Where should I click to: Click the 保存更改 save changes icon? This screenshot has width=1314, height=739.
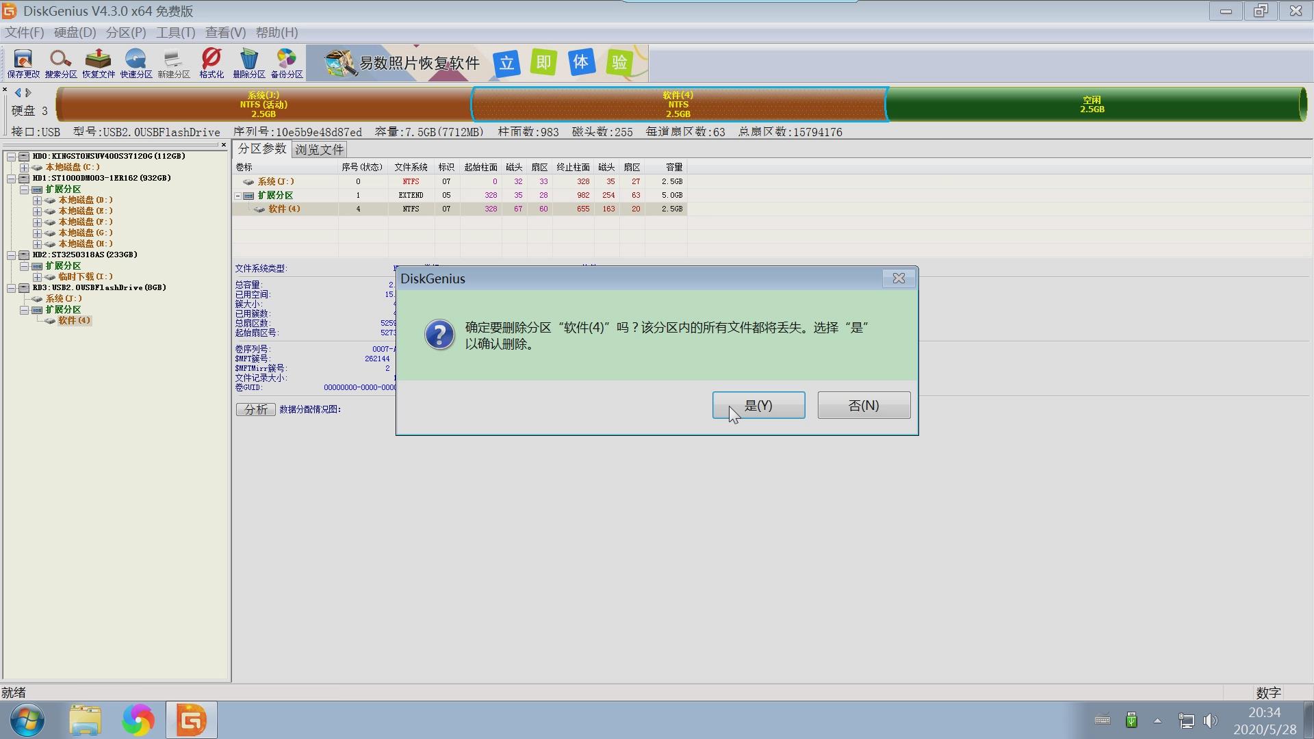(22, 63)
